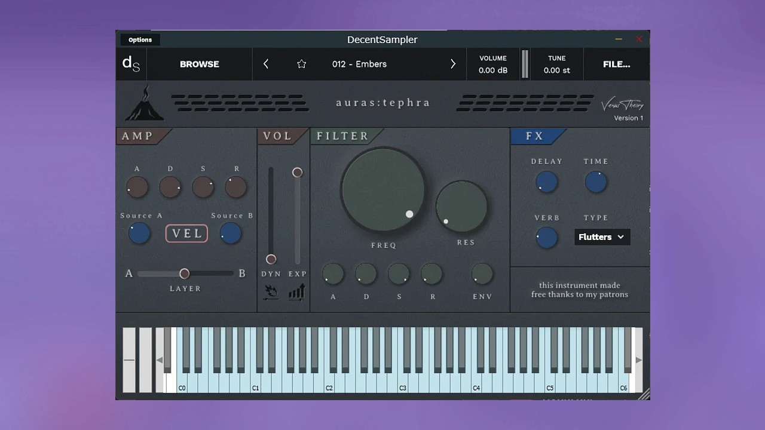Play the C5 piano key
Image resolution: width=765 pixels, height=430 pixels.
click(550, 382)
